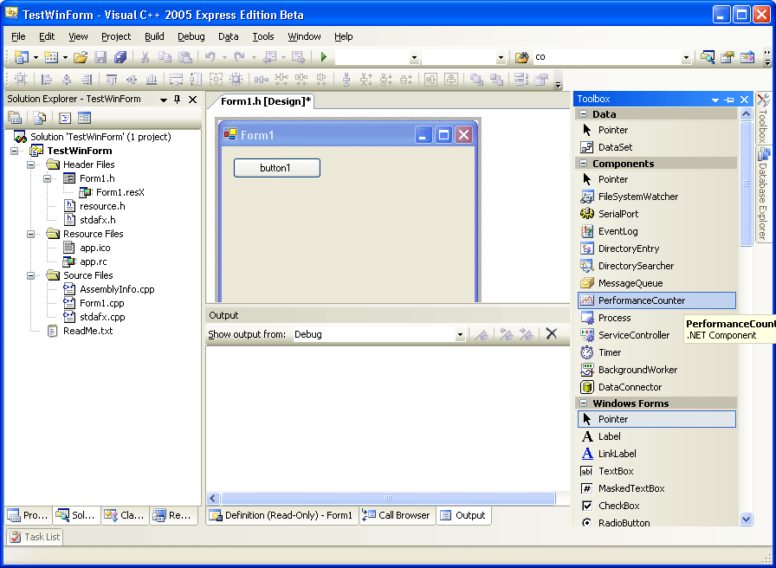Image resolution: width=776 pixels, height=568 pixels.
Task: Close the Solution Explorer panel
Action: pos(192,100)
